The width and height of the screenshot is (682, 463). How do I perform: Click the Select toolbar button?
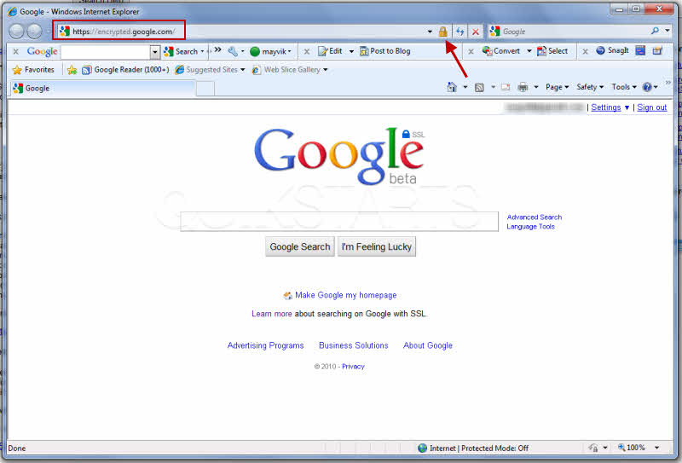(552, 51)
